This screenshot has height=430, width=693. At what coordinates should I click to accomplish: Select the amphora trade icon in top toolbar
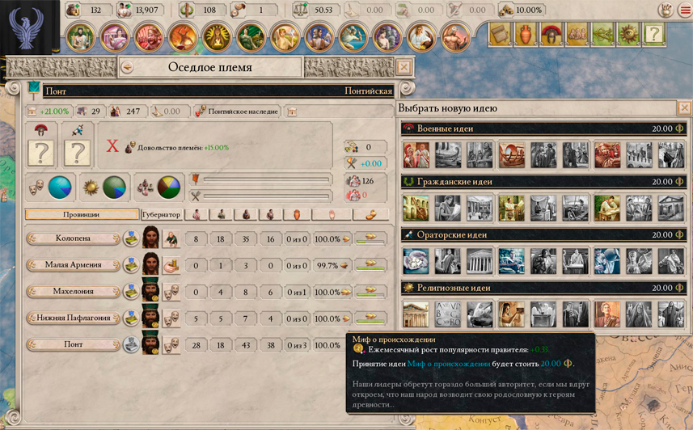tap(526, 34)
